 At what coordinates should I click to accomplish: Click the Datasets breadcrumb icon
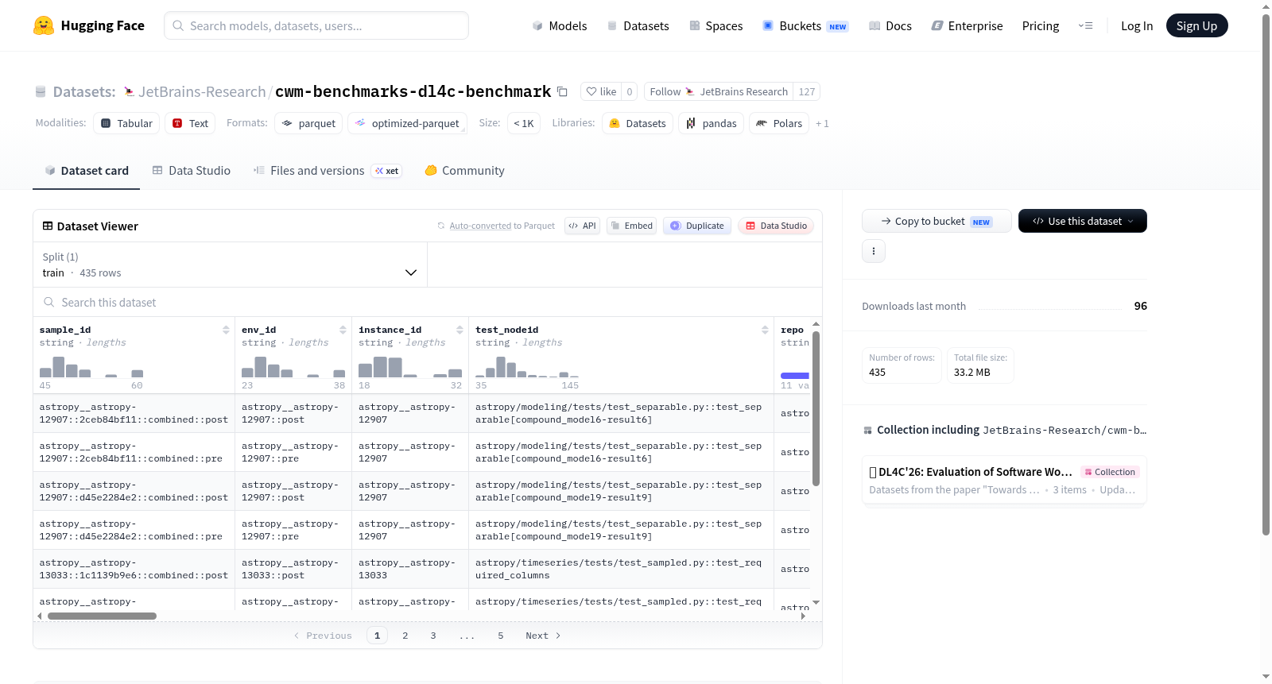click(41, 91)
